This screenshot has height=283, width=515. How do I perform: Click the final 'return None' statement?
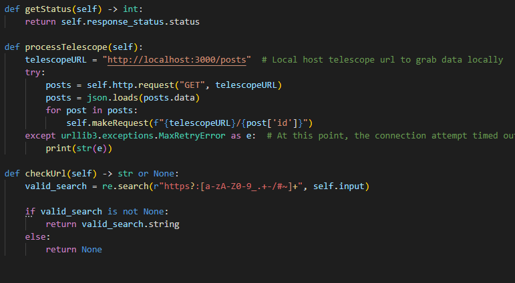click(74, 250)
